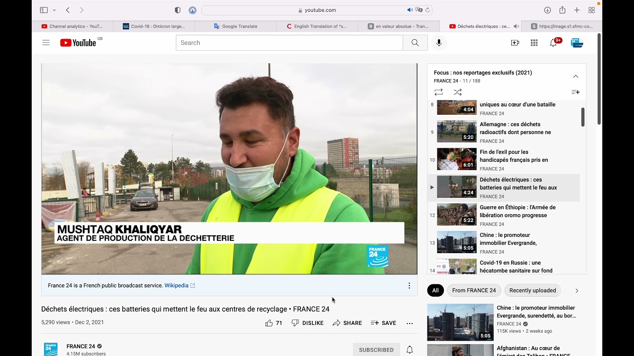This screenshot has height=356, width=634.
Task: Toggle the Safari sidebar button
Action: coord(44,10)
